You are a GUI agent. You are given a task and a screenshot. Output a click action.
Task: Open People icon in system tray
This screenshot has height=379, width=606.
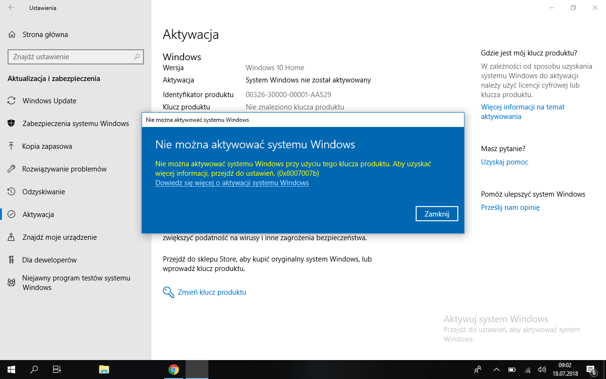click(x=478, y=370)
